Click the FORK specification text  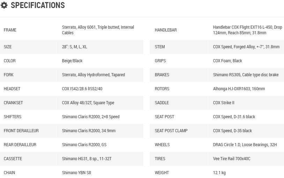(x=94, y=75)
